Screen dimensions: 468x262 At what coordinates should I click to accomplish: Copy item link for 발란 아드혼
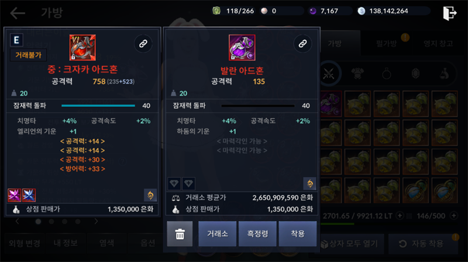pyautogui.click(x=302, y=44)
